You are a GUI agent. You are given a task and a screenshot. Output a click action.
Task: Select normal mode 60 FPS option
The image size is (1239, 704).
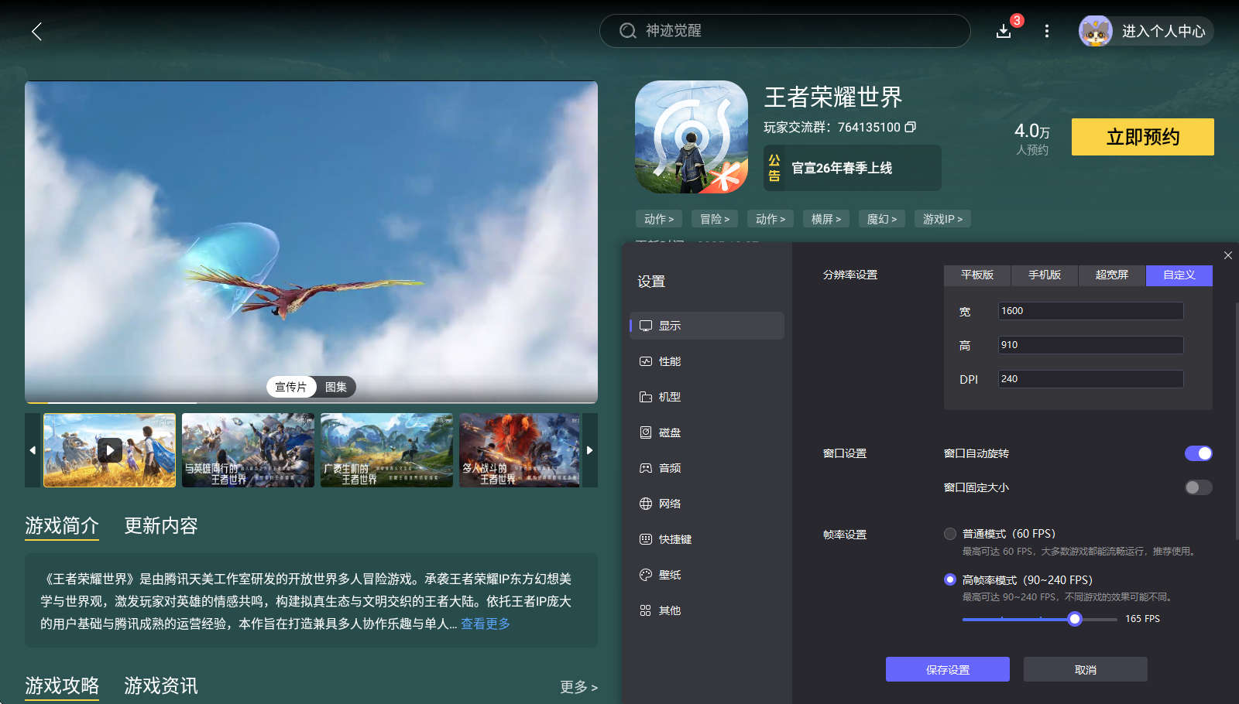coord(950,534)
